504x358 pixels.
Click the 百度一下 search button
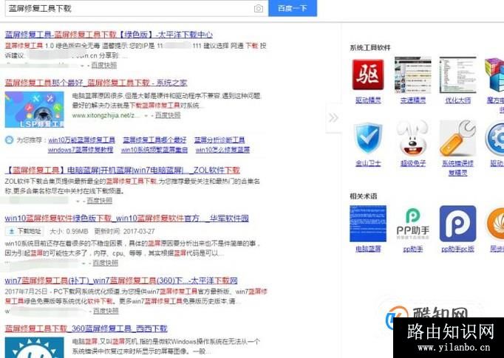click(293, 8)
